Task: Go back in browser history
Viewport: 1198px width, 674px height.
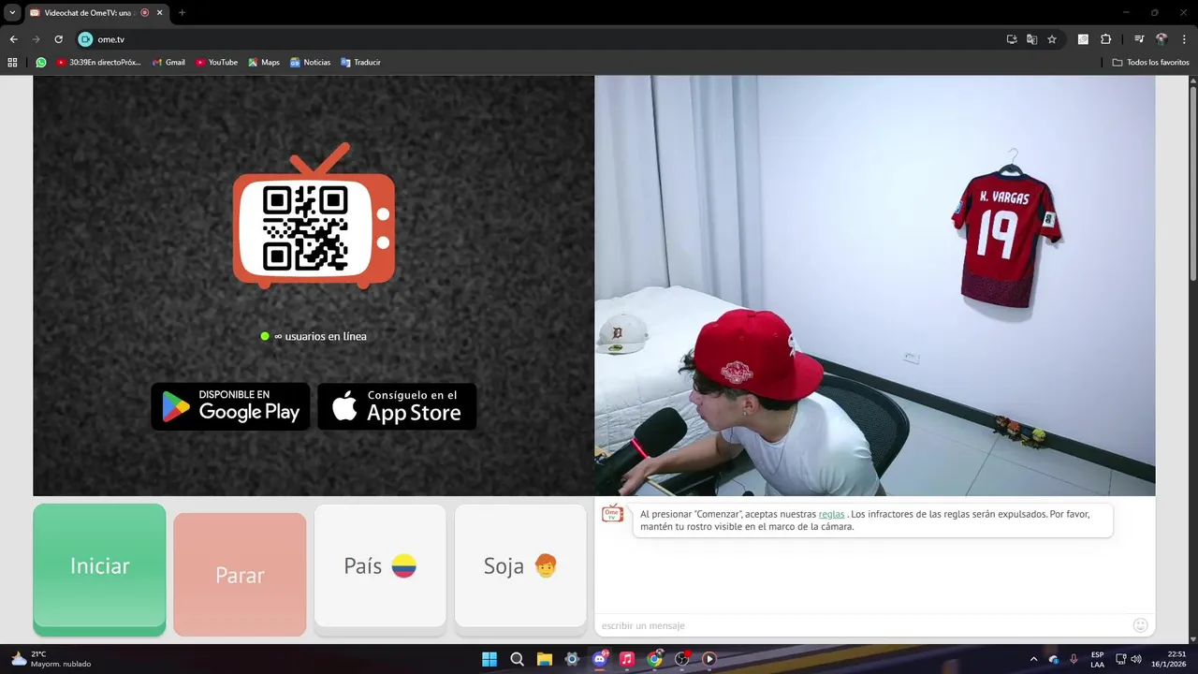Action: 13,39
